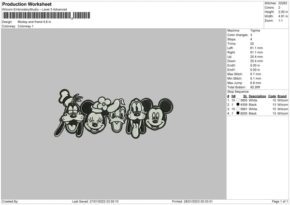This screenshot has height=205, width=290.
Task: Click Mickey's face in the embroidery design
Action: tap(155, 118)
